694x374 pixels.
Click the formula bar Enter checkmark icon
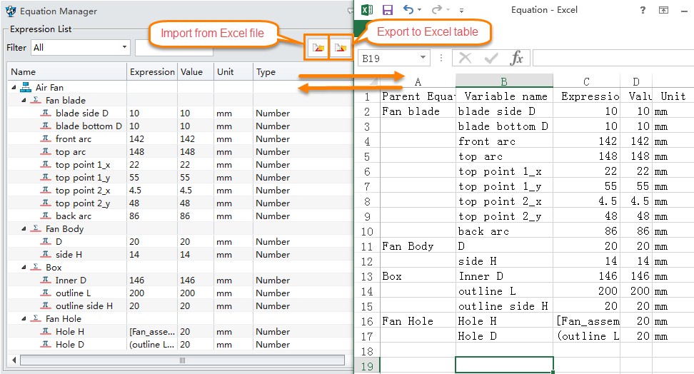tap(491, 58)
